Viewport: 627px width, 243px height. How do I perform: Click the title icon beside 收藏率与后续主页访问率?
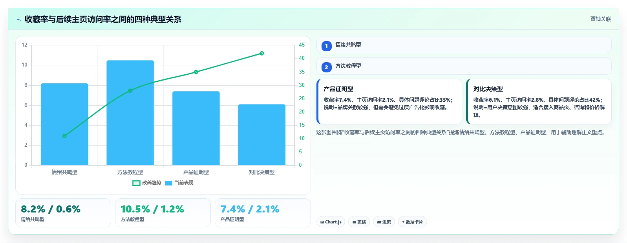pos(18,20)
